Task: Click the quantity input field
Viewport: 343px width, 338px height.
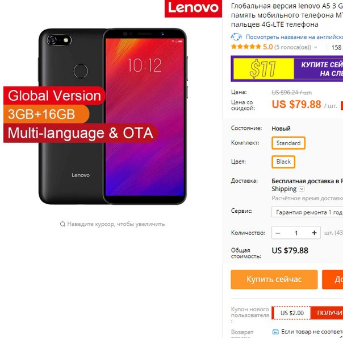Action: point(296,233)
